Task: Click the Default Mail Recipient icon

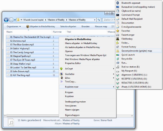Action: tap(117, 19)
